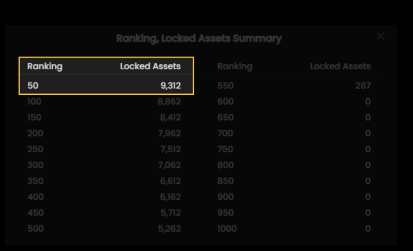Viewport: 413px width, 251px height.
Task: Click the 9,312 locked assets value
Action: [x=170, y=85]
